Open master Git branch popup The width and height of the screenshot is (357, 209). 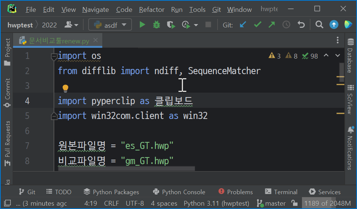tap(271, 203)
